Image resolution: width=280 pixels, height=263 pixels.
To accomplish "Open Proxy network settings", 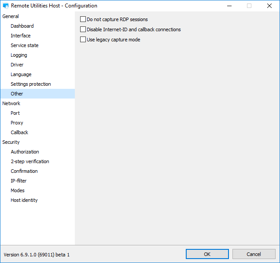I will (x=17, y=123).
